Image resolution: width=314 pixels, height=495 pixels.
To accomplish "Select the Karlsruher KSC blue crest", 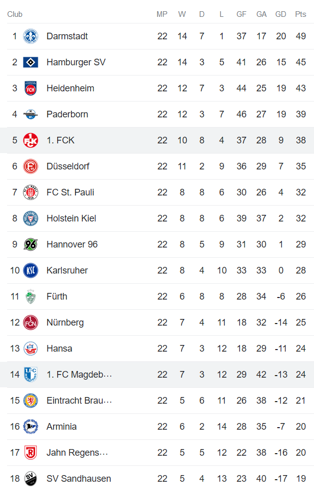I will [x=31, y=270].
